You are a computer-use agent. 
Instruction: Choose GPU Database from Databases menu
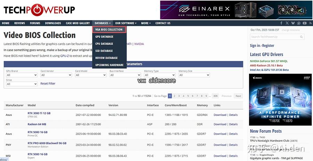click(104, 37)
